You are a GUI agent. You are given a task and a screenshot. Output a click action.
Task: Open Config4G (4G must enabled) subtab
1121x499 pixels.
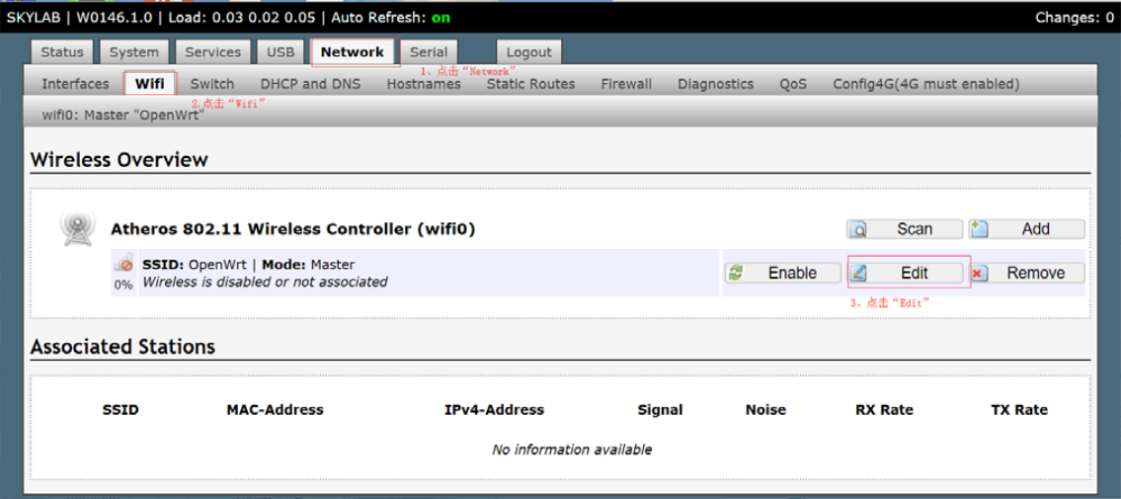tap(925, 84)
